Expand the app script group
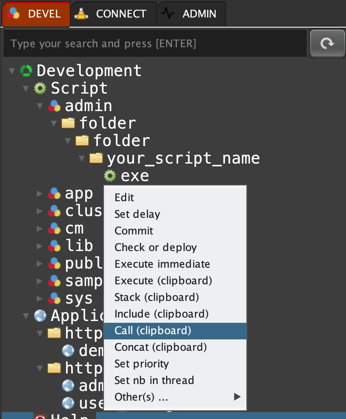The width and height of the screenshot is (346, 419). (x=40, y=193)
